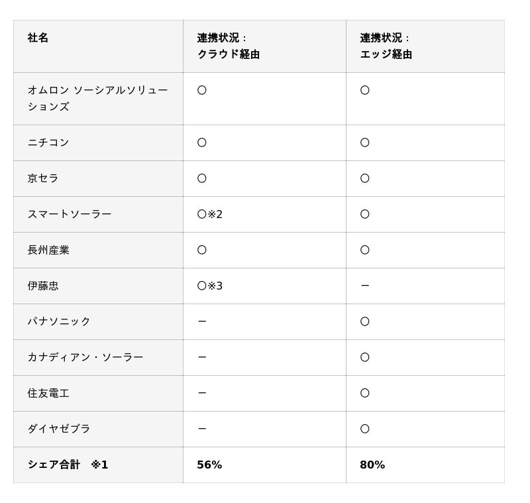Click the 連携状況：エッジ経由 column header
Screen dimensions: 530x503
click(386, 46)
